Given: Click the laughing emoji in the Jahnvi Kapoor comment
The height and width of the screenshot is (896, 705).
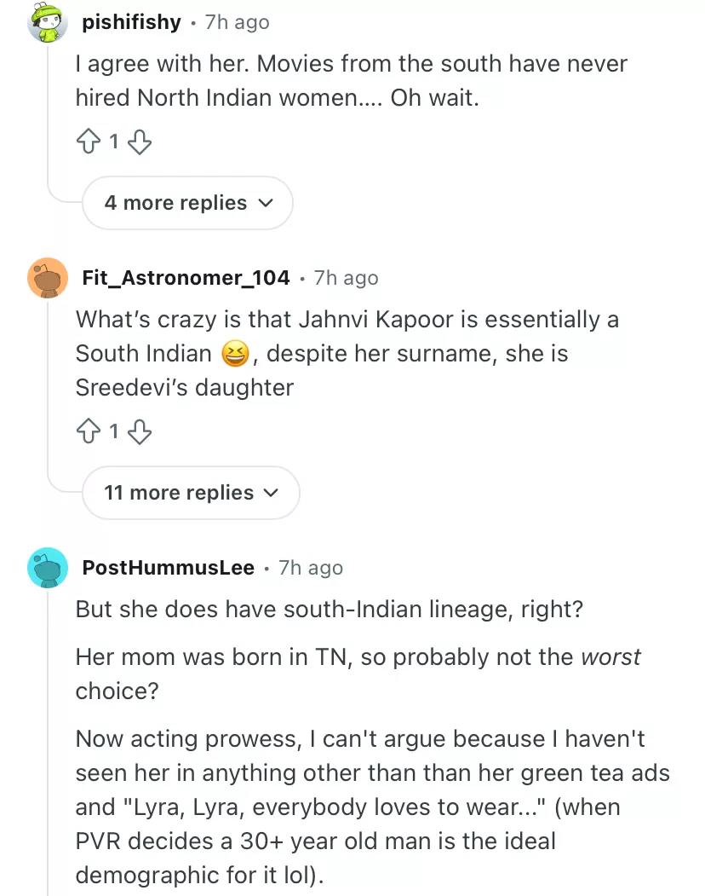Looking at the screenshot, I should 235,354.
